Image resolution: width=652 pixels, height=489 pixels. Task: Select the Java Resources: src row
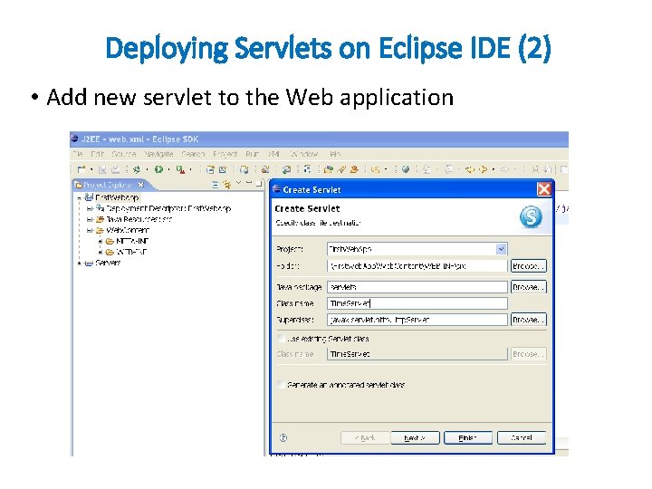click(x=139, y=219)
